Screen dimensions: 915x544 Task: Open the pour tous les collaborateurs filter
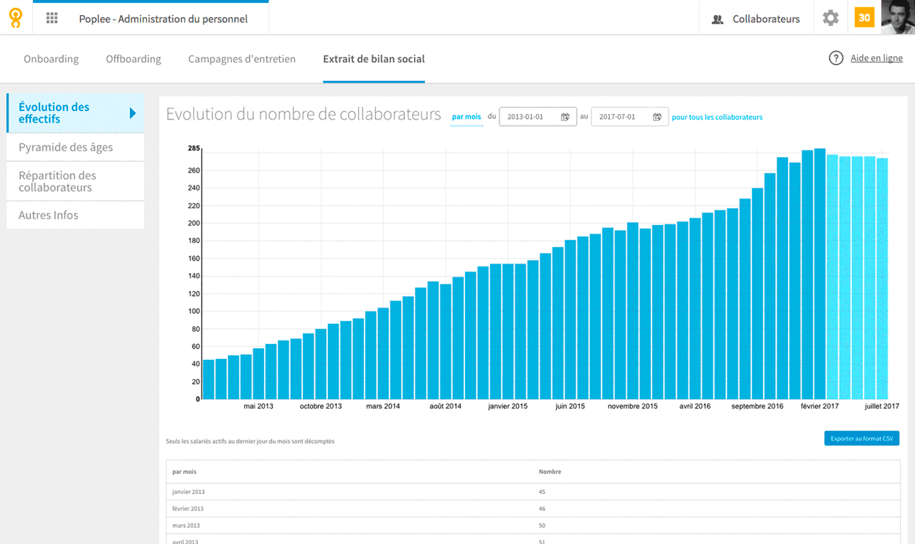click(x=717, y=117)
